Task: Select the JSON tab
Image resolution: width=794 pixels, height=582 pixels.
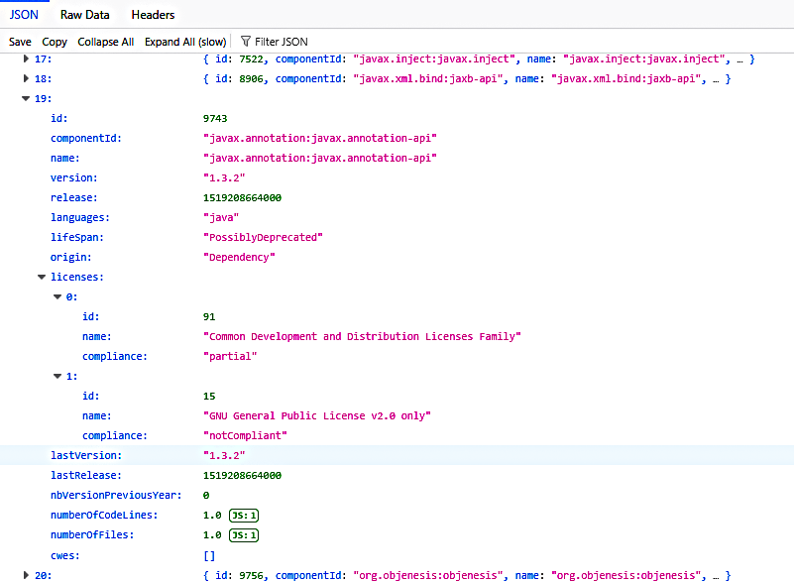Action: pos(24,15)
